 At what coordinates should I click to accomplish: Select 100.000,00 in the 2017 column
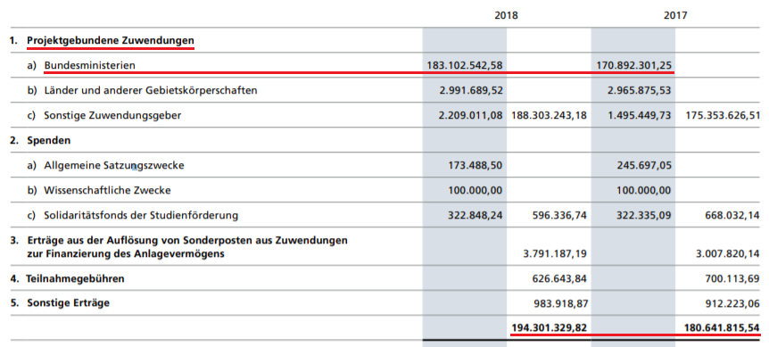[x=644, y=190]
